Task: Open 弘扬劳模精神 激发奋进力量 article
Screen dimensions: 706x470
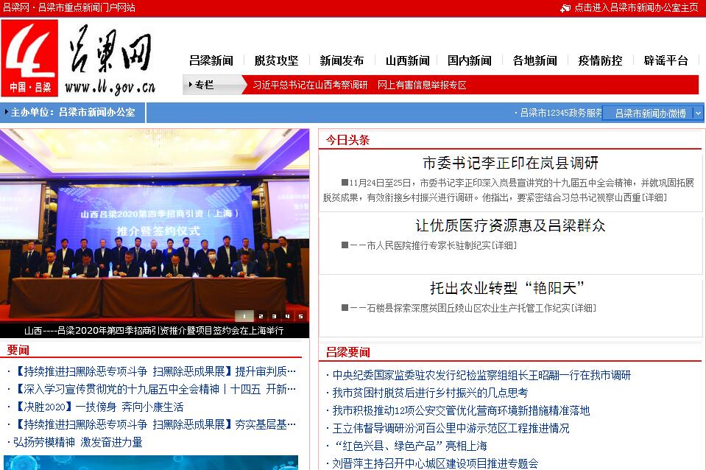Action: click(78, 443)
